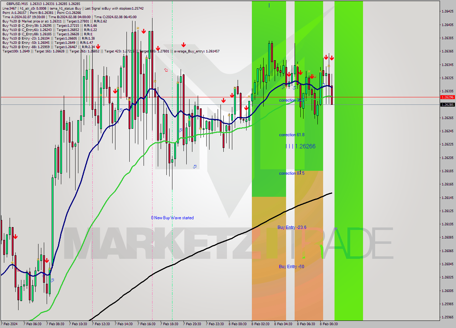Screen dimensions: 456x328
Task: Click the 1.26045 price axis value
Action: pyautogui.click(x=447, y=264)
